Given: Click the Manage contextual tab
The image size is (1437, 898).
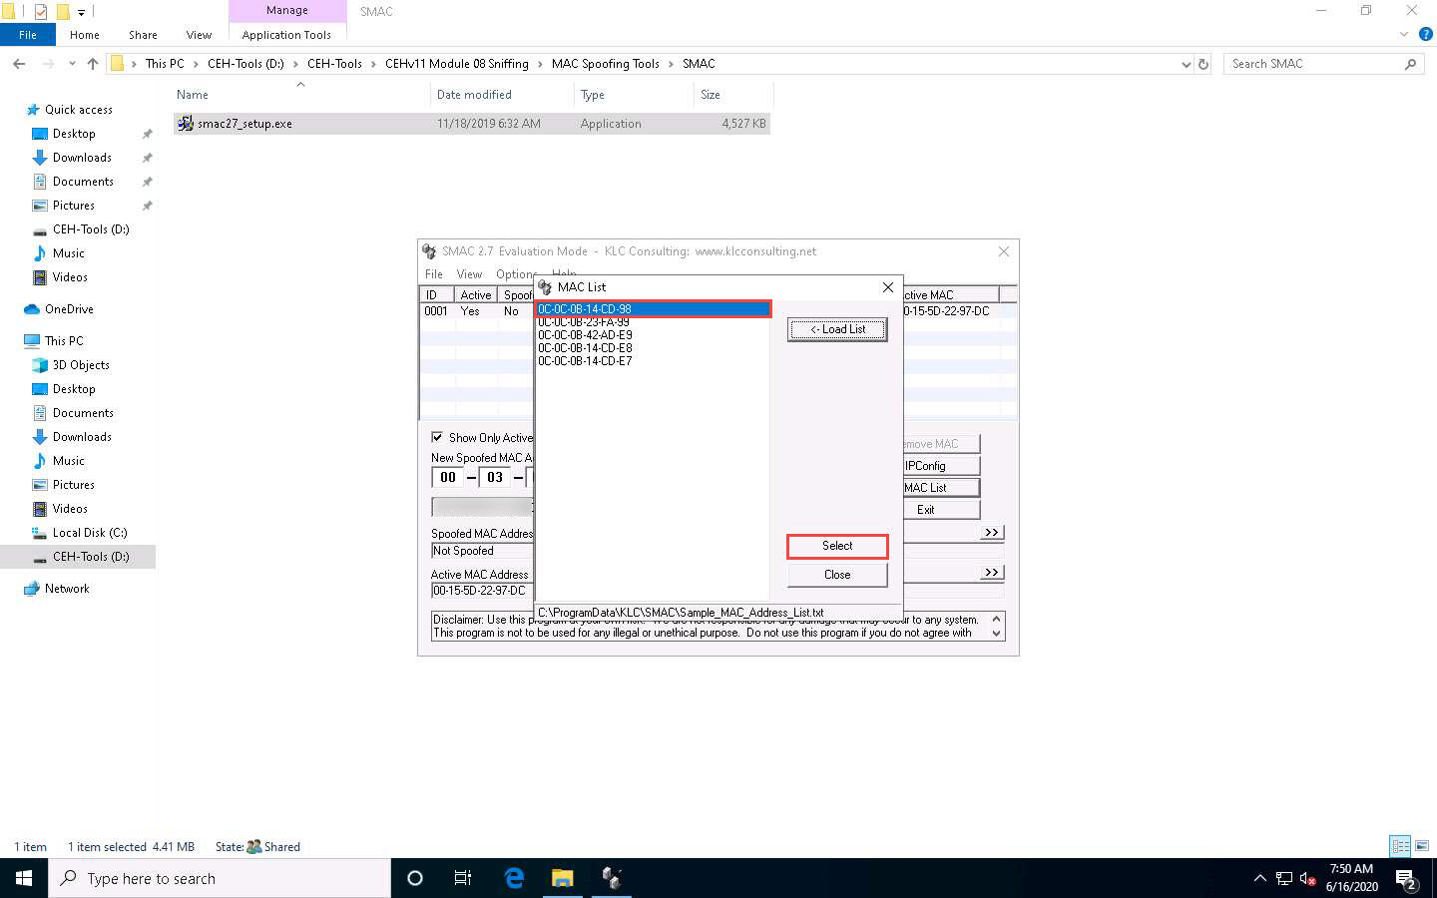Looking at the screenshot, I should [287, 10].
